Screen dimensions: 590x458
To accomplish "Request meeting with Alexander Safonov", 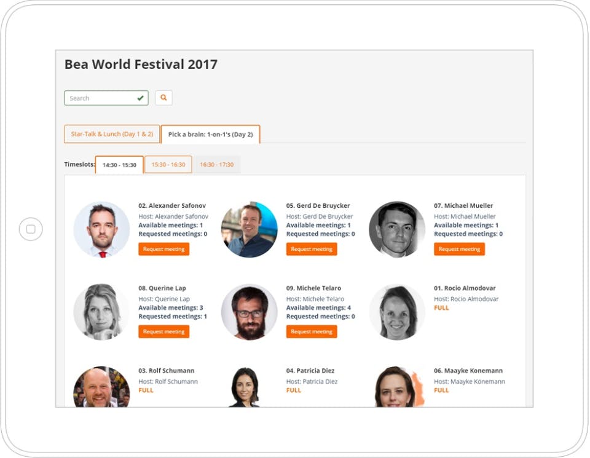I will (x=163, y=249).
